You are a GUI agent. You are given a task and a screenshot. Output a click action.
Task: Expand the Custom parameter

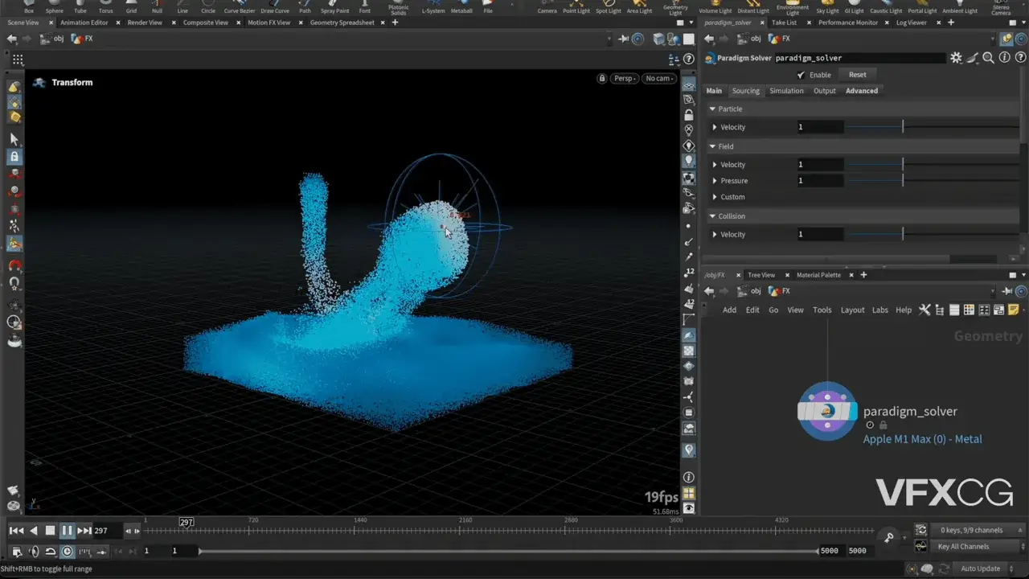point(715,197)
